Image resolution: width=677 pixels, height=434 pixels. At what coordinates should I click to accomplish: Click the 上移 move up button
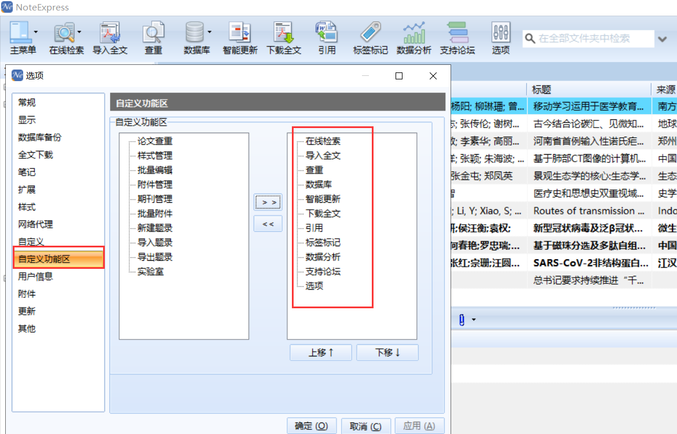(x=321, y=352)
